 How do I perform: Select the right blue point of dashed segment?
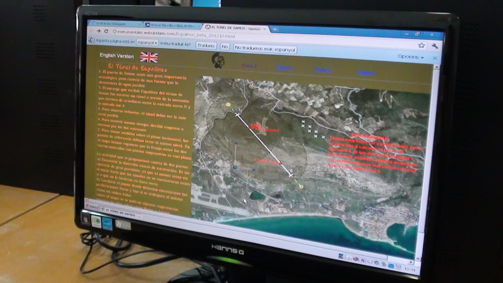click(x=254, y=170)
